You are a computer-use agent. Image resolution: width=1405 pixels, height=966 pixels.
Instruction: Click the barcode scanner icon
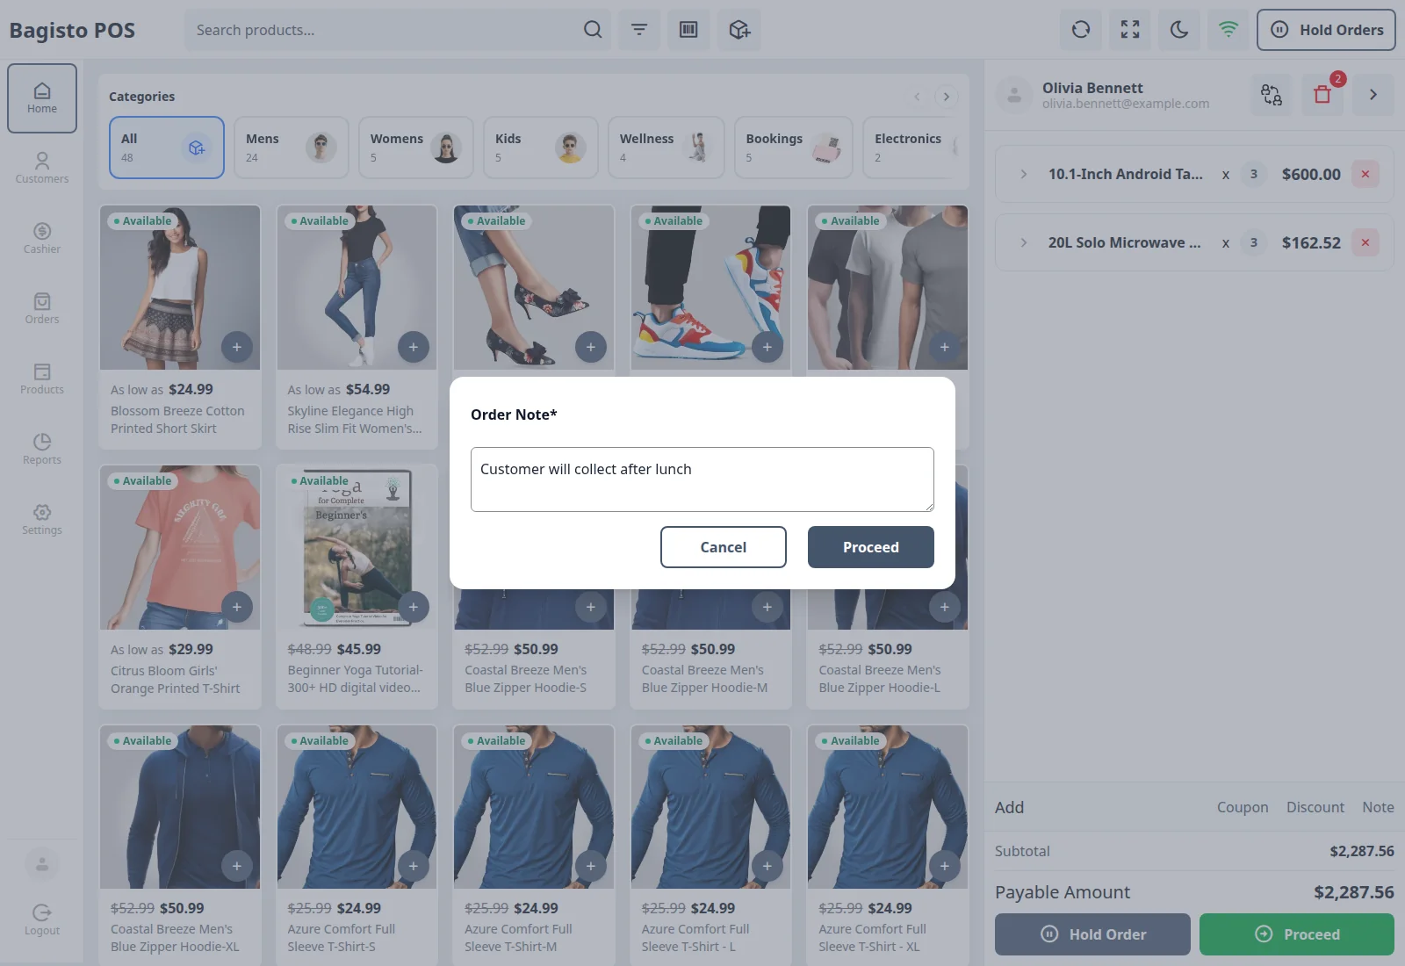pyautogui.click(x=688, y=30)
